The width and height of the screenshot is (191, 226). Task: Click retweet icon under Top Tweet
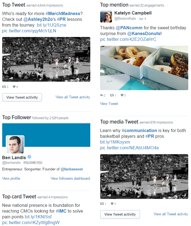(4, 87)
